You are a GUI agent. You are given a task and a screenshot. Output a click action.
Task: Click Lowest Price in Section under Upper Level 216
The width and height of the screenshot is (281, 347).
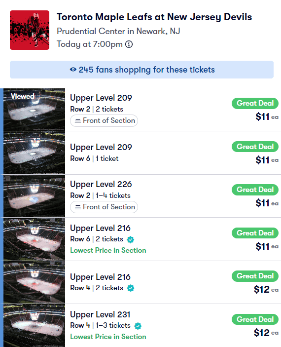[108, 250]
